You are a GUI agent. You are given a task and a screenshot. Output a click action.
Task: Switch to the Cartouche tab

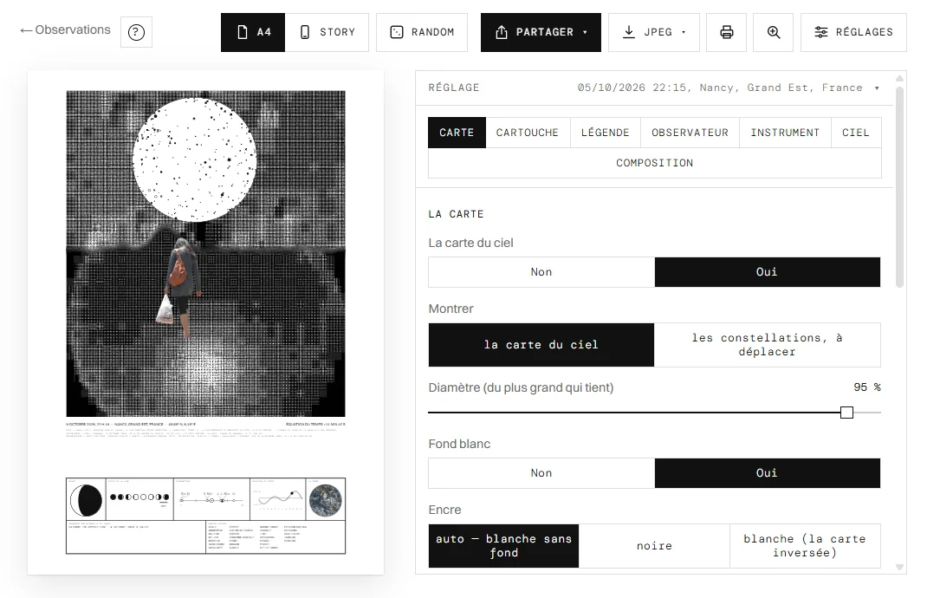click(x=528, y=133)
